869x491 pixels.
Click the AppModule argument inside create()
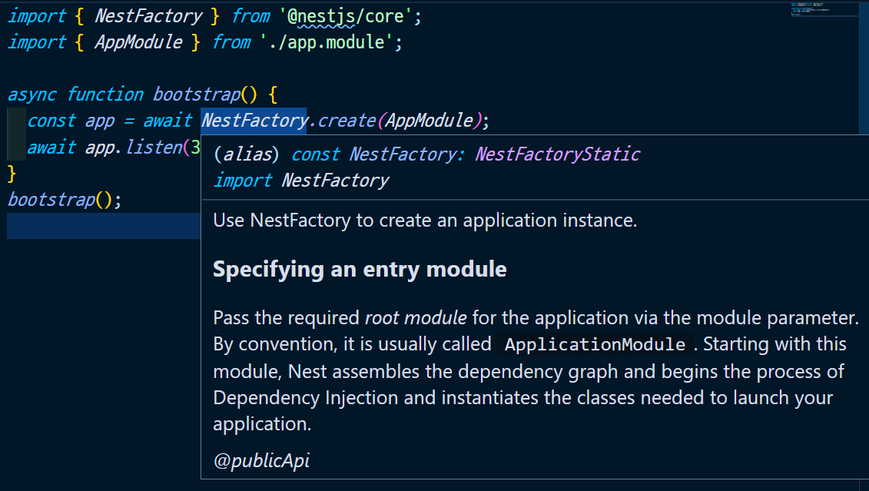tap(430, 121)
